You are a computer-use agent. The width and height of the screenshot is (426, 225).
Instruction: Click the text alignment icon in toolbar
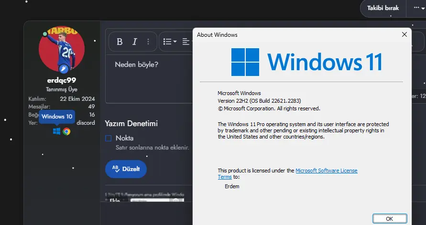[x=186, y=42]
